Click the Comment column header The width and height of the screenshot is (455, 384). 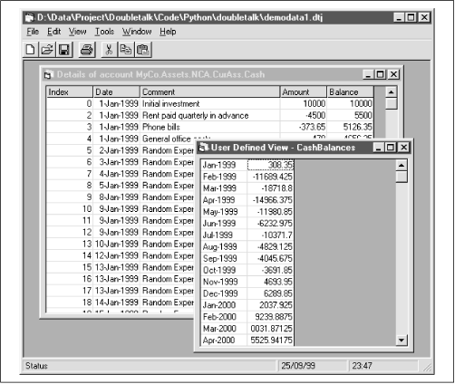click(210, 91)
